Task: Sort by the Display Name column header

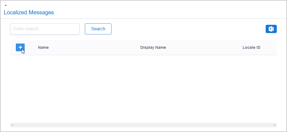Action: pyautogui.click(x=153, y=47)
